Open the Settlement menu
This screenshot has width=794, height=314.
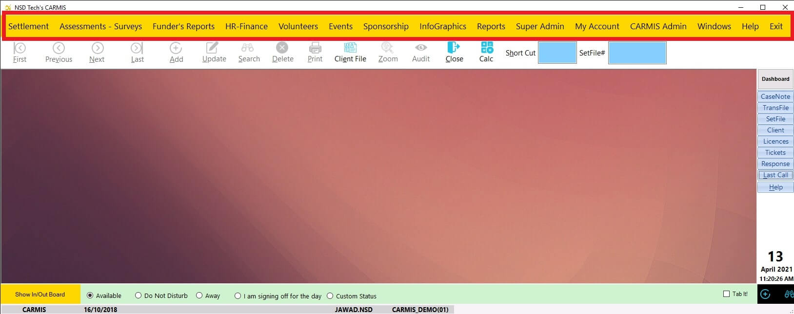pyautogui.click(x=28, y=26)
